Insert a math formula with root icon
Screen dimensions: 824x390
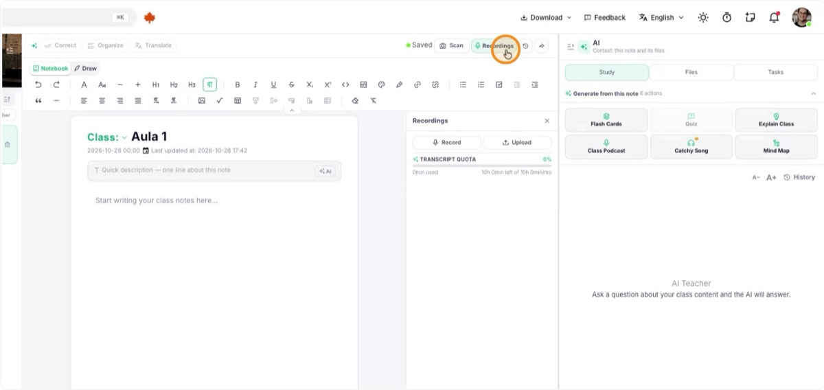(220, 100)
